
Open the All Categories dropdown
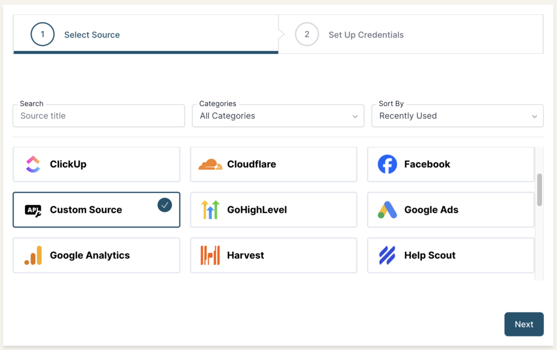[x=277, y=116]
